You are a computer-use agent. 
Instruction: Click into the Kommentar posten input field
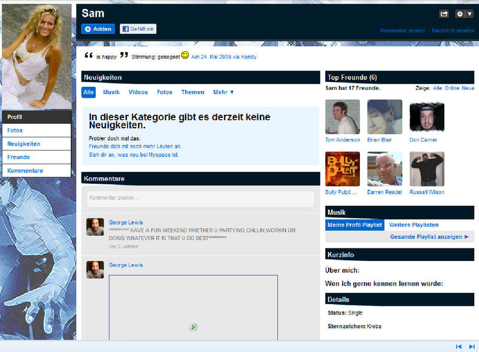coord(201,199)
